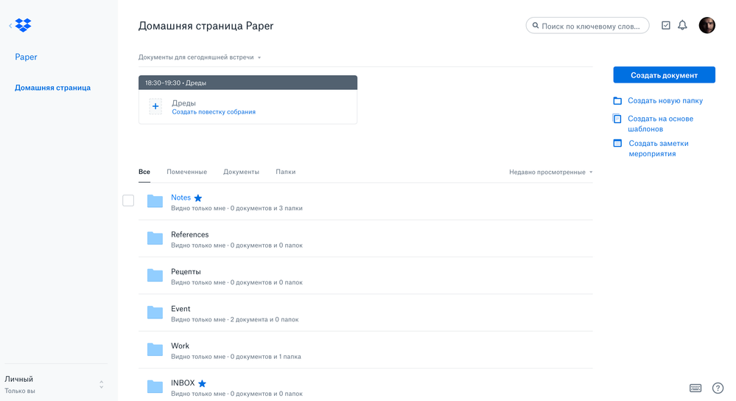The height and width of the screenshot is (401, 736).
Task: Open the Notes folder name
Action: [x=181, y=198]
